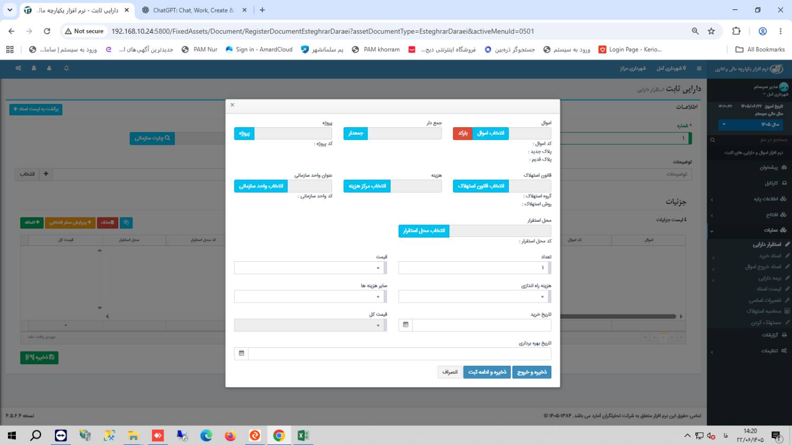Click the قیمت price input field
The image size is (792, 445).
(309, 268)
